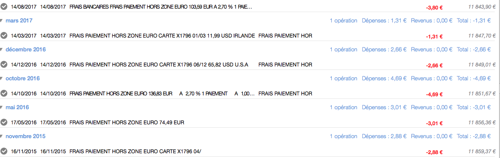The height and width of the screenshot is (158, 500).
Task: Select the mars 2017 group header
Action: (x=19, y=21)
